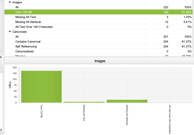Click the Missing Alt Attribute chart bar
The height and width of the screenshot is (135, 194).
[127, 101]
